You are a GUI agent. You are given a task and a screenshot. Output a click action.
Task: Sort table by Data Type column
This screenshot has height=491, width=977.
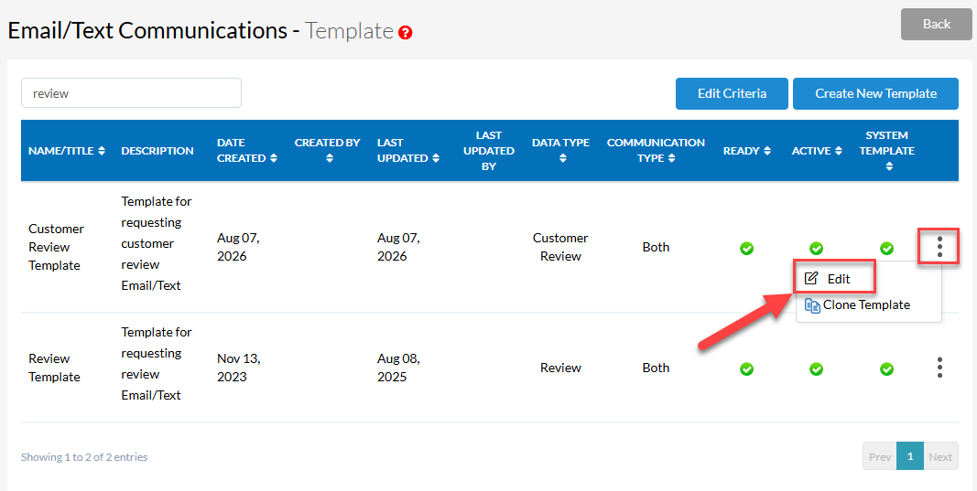click(560, 151)
